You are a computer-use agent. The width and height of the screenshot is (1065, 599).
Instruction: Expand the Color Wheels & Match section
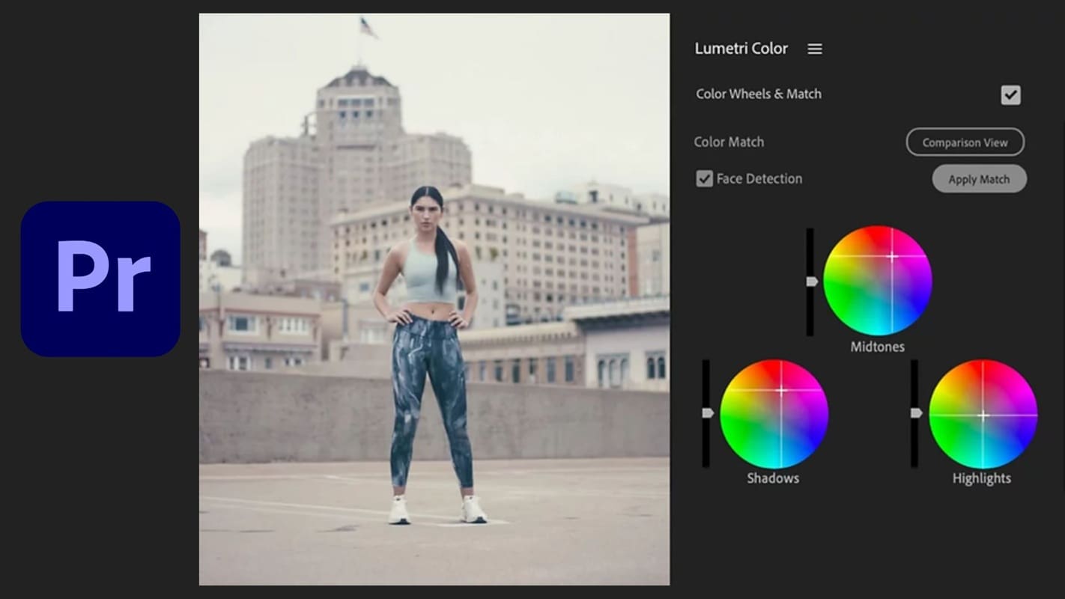[x=758, y=94]
